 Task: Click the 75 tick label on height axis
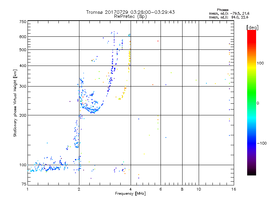[24, 184]
